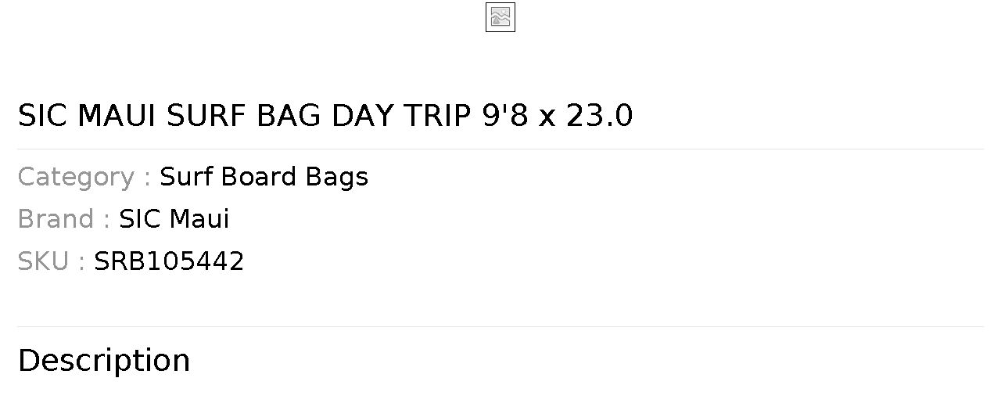Click the Description section heading
The image size is (1001, 396).
tap(104, 361)
